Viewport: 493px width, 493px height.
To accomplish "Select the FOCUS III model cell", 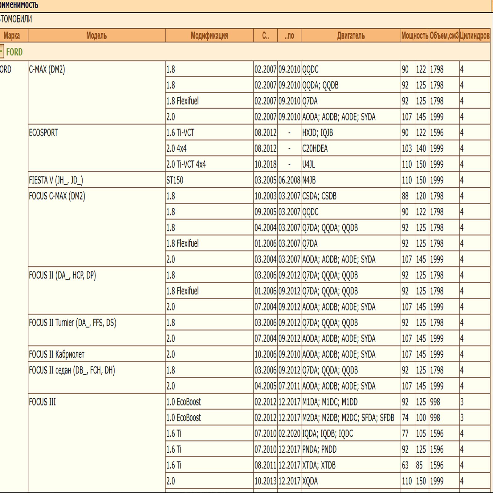I will [x=43, y=402].
